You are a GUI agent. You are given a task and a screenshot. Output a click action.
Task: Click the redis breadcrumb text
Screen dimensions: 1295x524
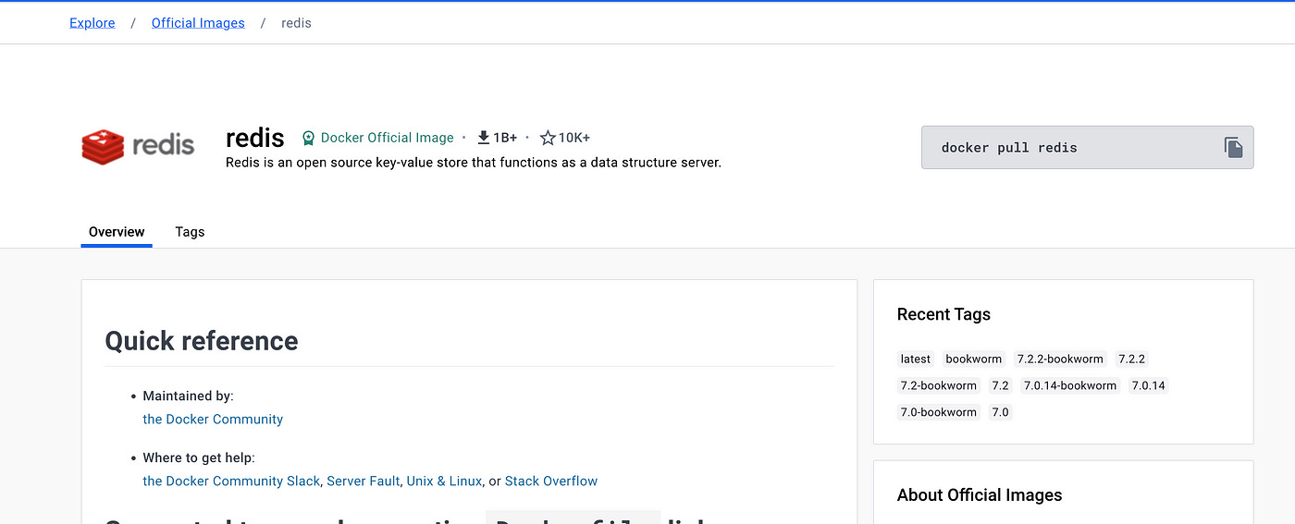pos(296,23)
